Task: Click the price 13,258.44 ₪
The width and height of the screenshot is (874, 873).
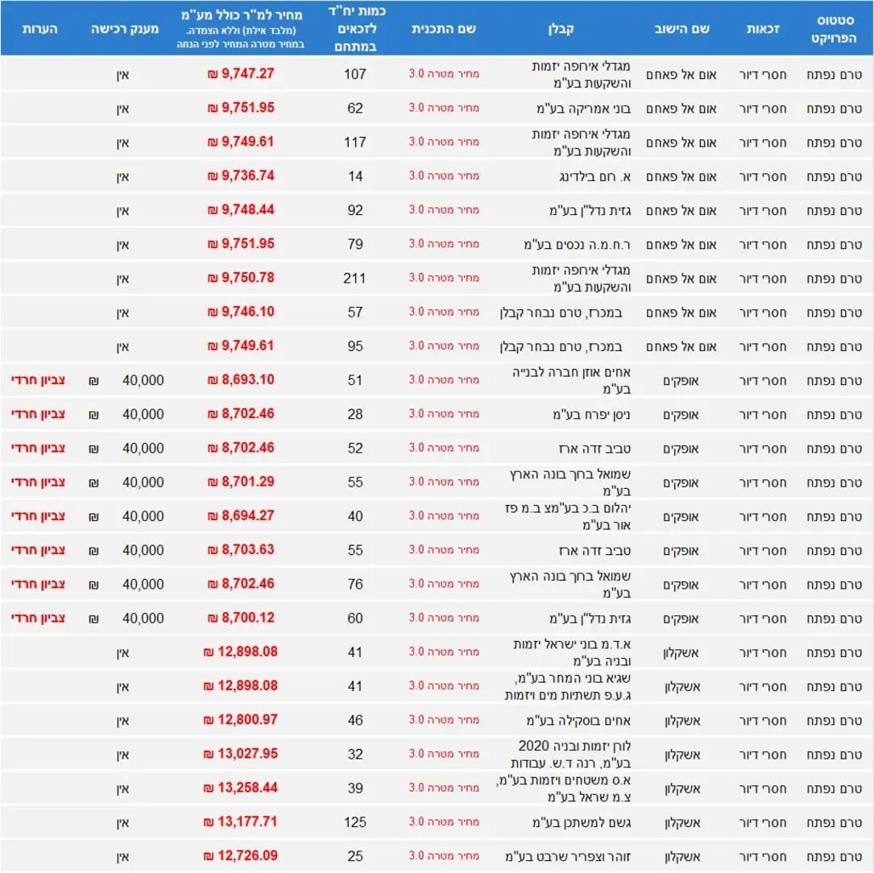Action: [x=240, y=788]
